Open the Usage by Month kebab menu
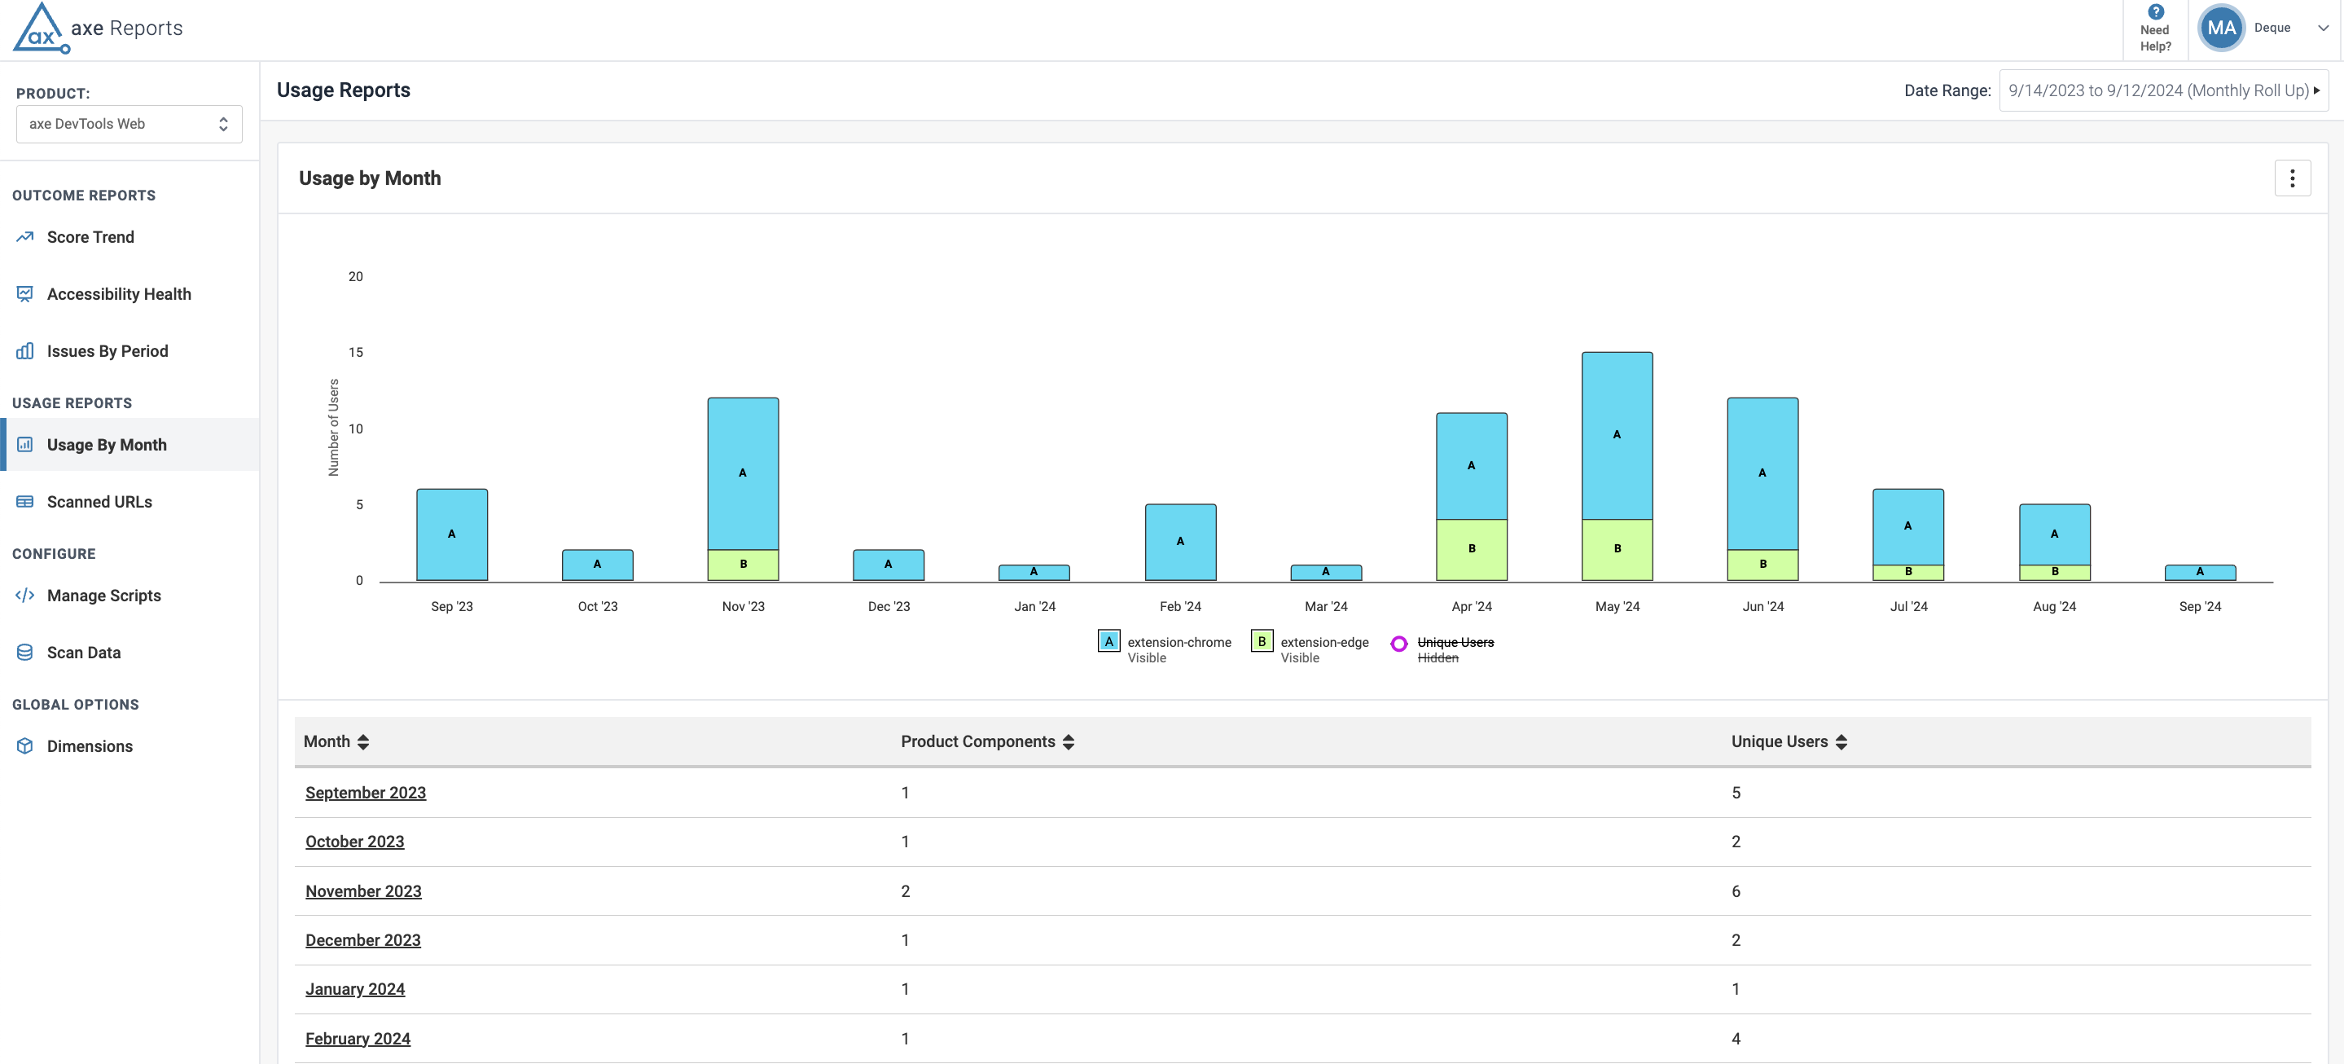The height and width of the screenshot is (1064, 2344). point(2291,178)
